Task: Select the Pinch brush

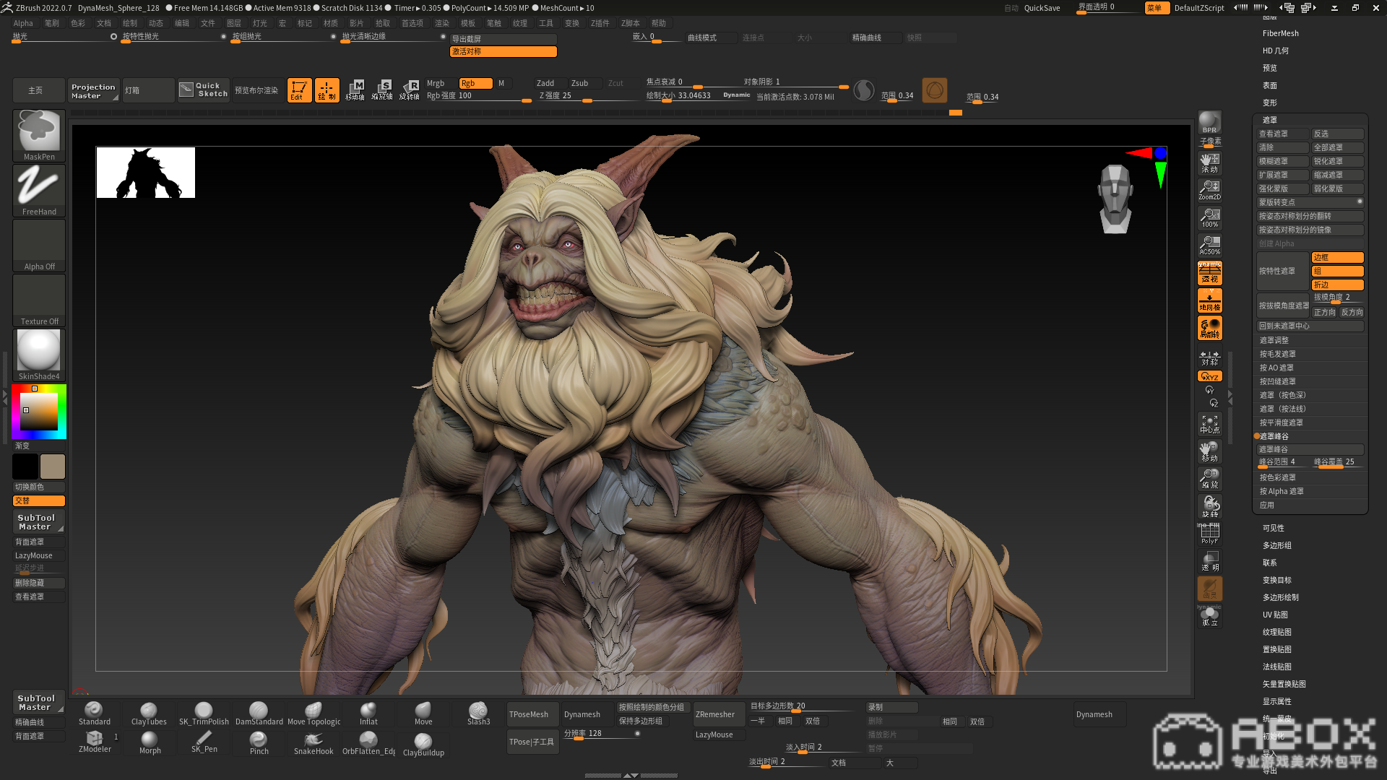Action: coord(259,742)
